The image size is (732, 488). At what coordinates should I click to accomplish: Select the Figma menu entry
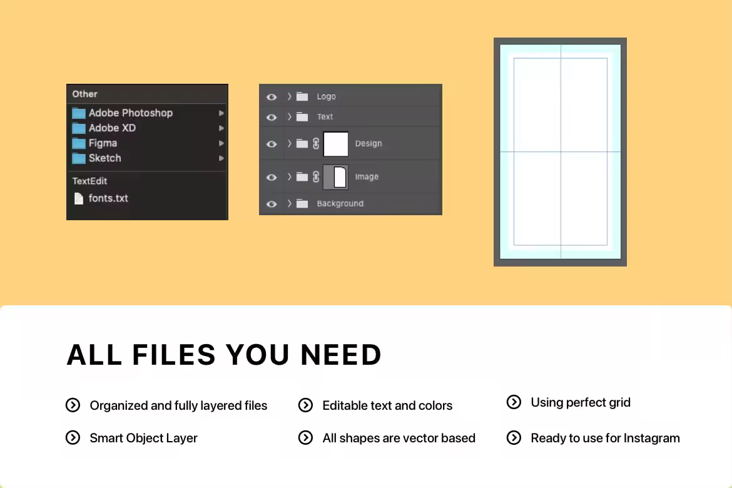click(x=148, y=143)
